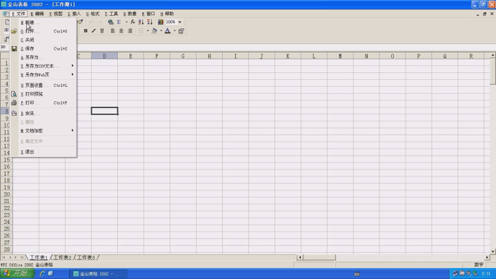Choose 保存 (Save) in the File menu
This screenshot has height=279, width=496.
(43, 49)
